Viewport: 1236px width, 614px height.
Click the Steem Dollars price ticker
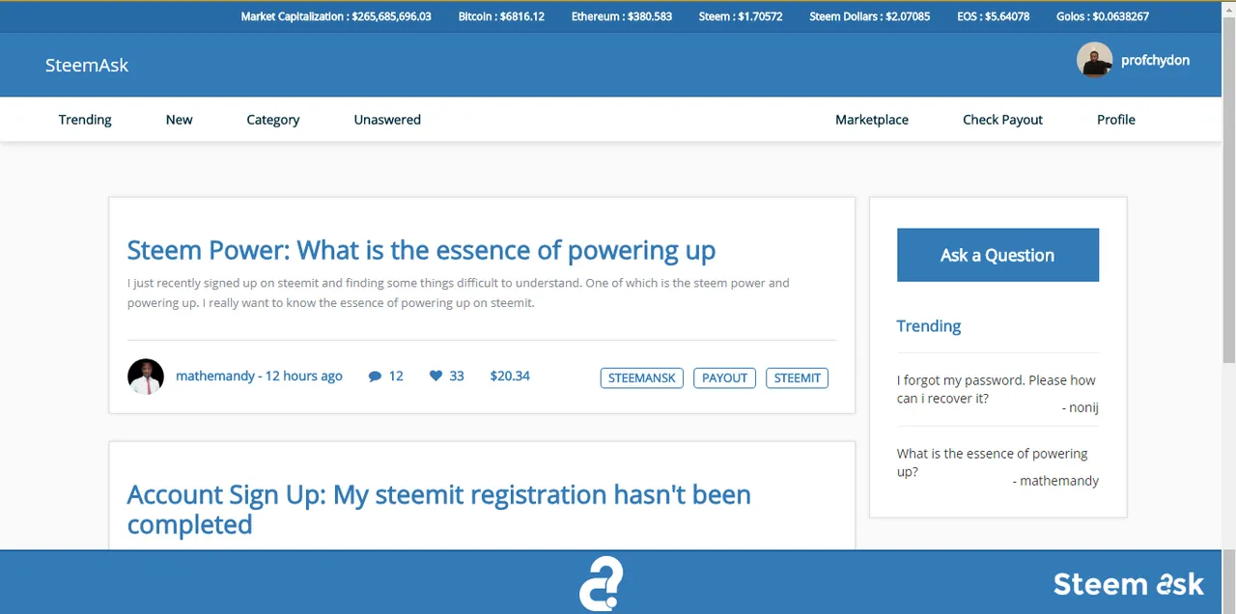pos(870,16)
